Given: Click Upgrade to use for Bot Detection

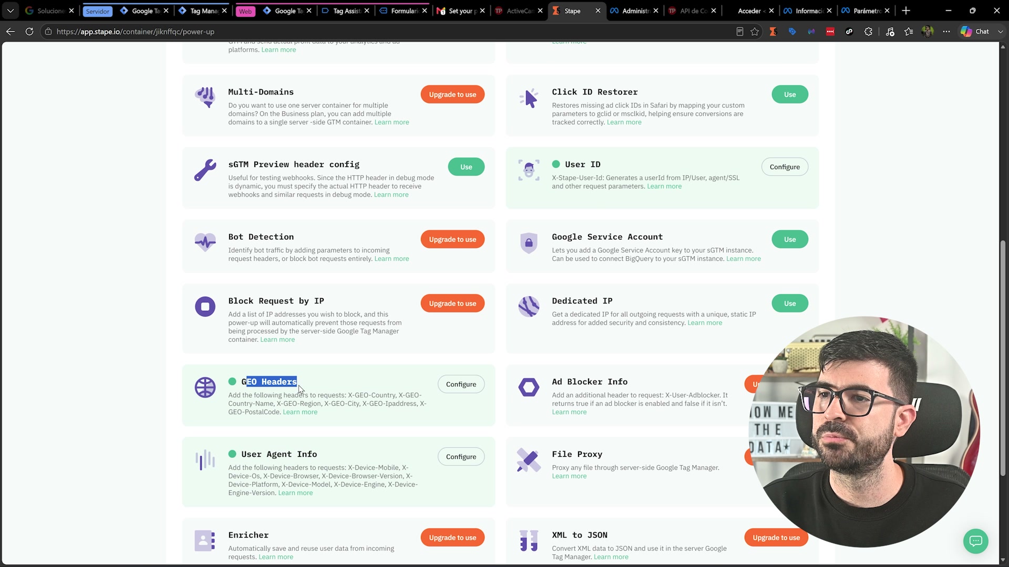Looking at the screenshot, I should click(452, 239).
